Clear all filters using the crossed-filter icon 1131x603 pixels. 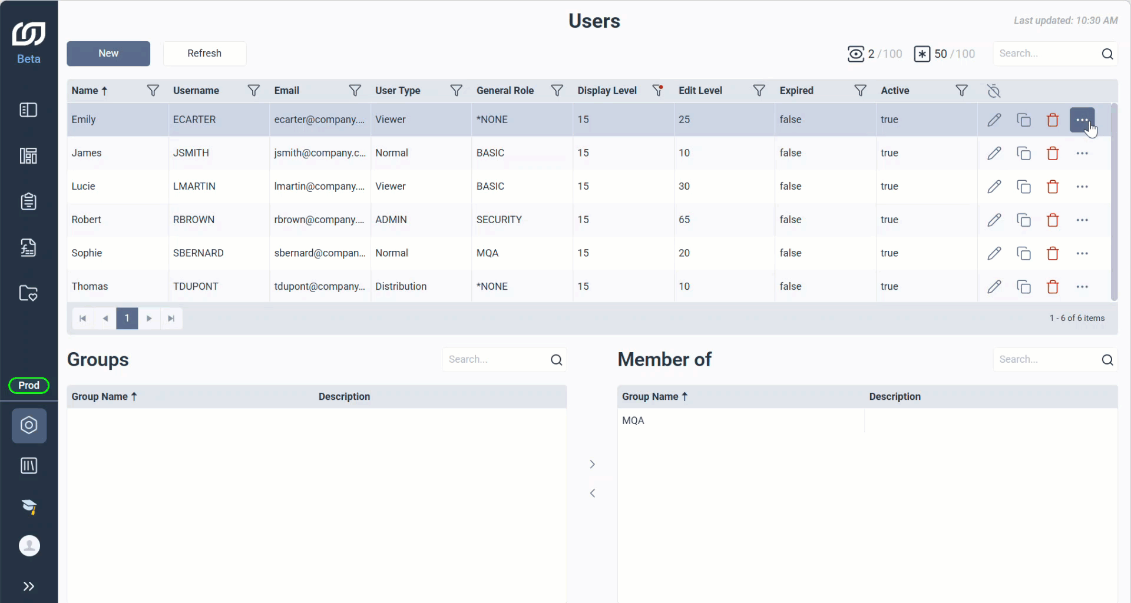pyautogui.click(x=994, y=91)
